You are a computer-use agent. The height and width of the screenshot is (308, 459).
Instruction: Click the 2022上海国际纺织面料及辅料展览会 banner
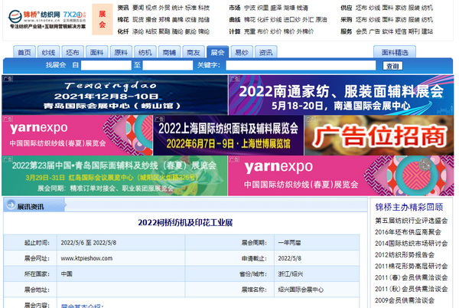click(227, 135)
